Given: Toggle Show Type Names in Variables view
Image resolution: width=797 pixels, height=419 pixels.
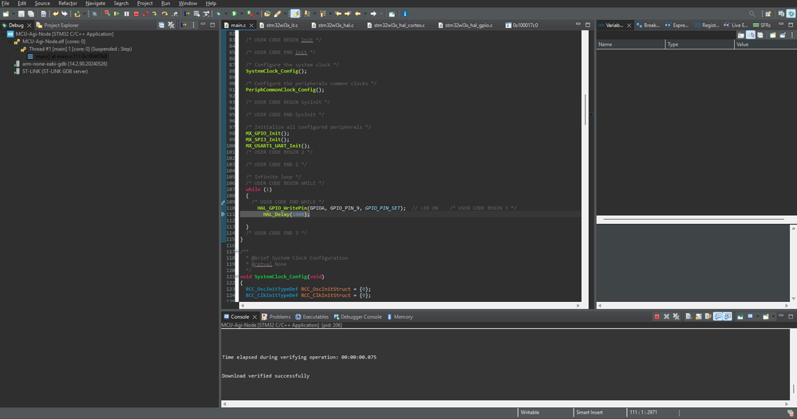Looking at the screenshot, I should coord(741,35).
